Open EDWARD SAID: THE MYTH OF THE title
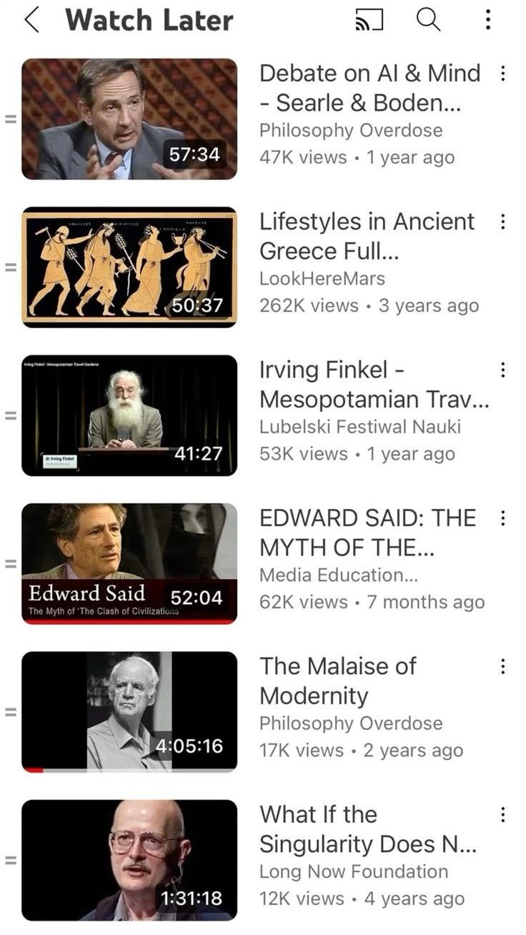Viewport: 526px width, 935px height. (x=367, y=533)
